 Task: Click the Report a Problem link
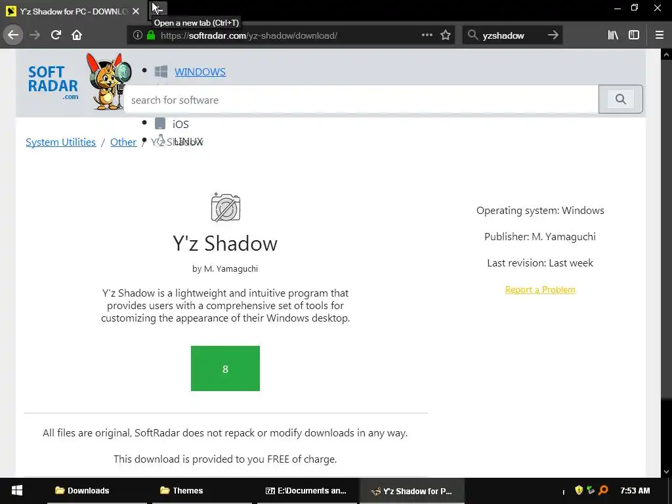tap(540, 289)
